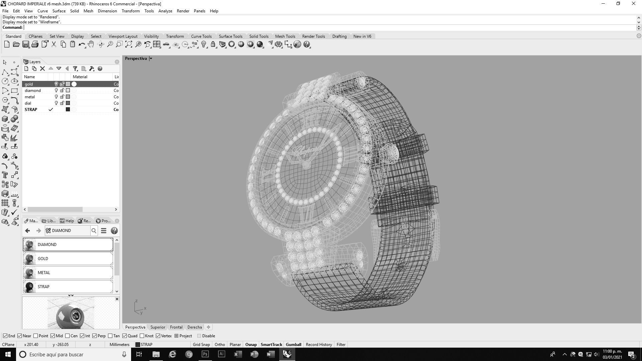Toggle Grid Snap in status bar
Viewport: 642px width, 361px height.
click(201, 345)
